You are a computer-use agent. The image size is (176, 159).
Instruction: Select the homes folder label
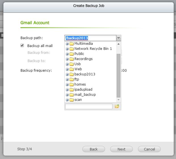tap(80, 84)
